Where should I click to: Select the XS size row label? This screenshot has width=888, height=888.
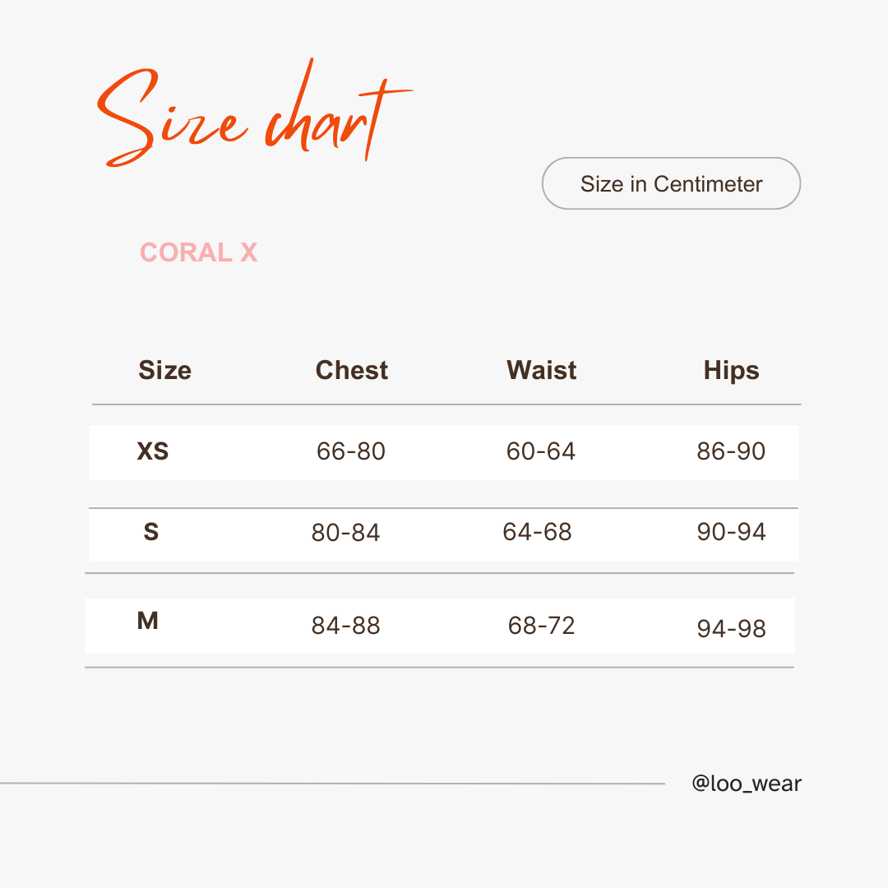(153, 451)
